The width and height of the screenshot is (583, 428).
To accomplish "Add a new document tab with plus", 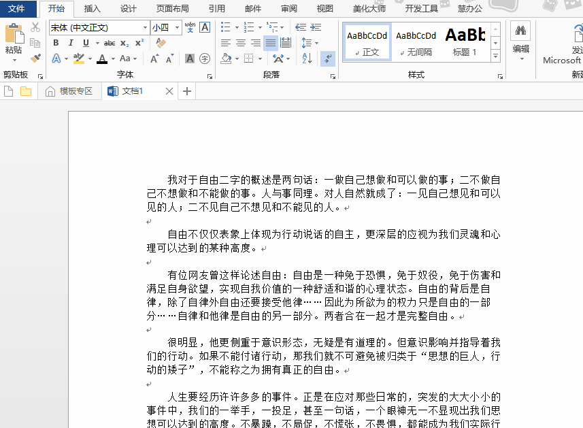I will (187, 91).
